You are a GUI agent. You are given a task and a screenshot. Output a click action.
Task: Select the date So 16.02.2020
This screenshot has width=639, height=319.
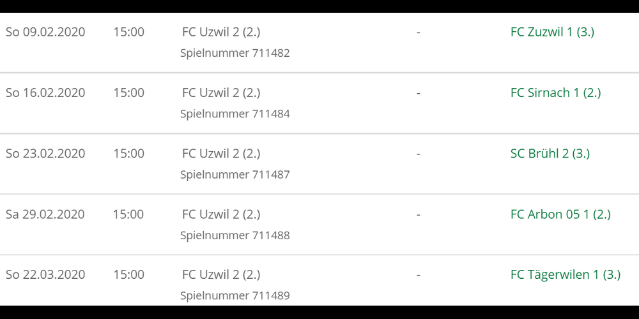pos(45,93)
